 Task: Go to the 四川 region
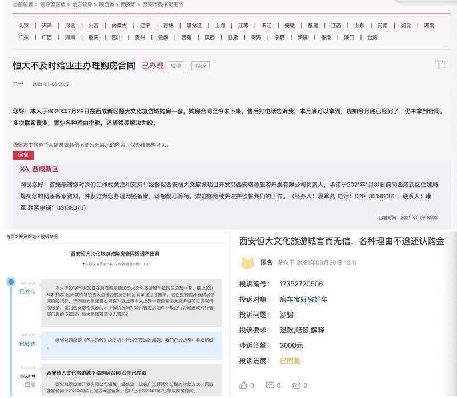tap(117, 38)
